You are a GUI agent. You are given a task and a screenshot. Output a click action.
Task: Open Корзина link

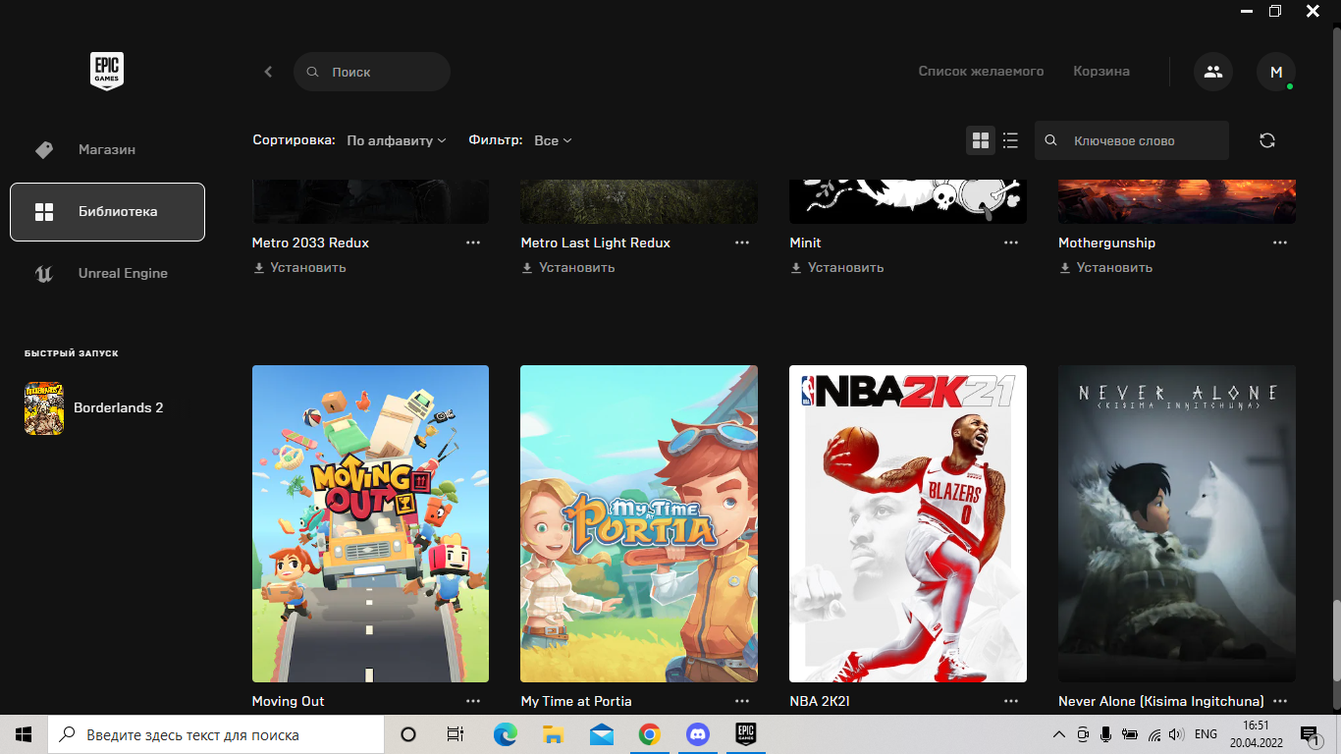point(1101,72)
